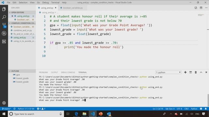209x117 pixels.
Task: Open the Debug view in activity bar
Action: coord(4,33)
